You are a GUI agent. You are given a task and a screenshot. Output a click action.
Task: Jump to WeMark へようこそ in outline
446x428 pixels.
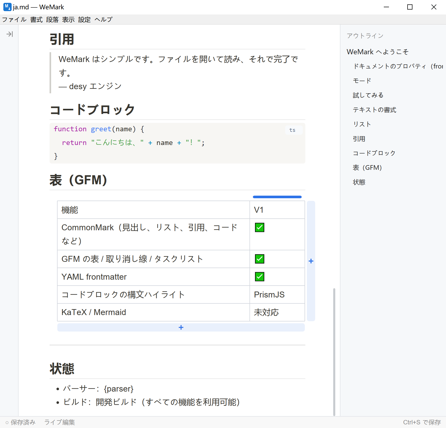(378, 52)
